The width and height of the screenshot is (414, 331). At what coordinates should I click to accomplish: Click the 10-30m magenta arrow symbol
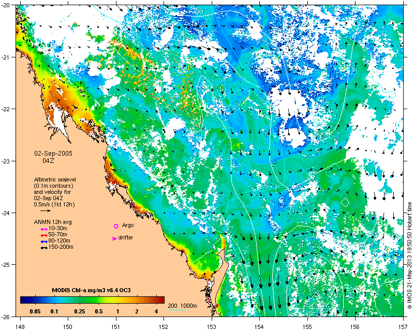click(44, 229)
